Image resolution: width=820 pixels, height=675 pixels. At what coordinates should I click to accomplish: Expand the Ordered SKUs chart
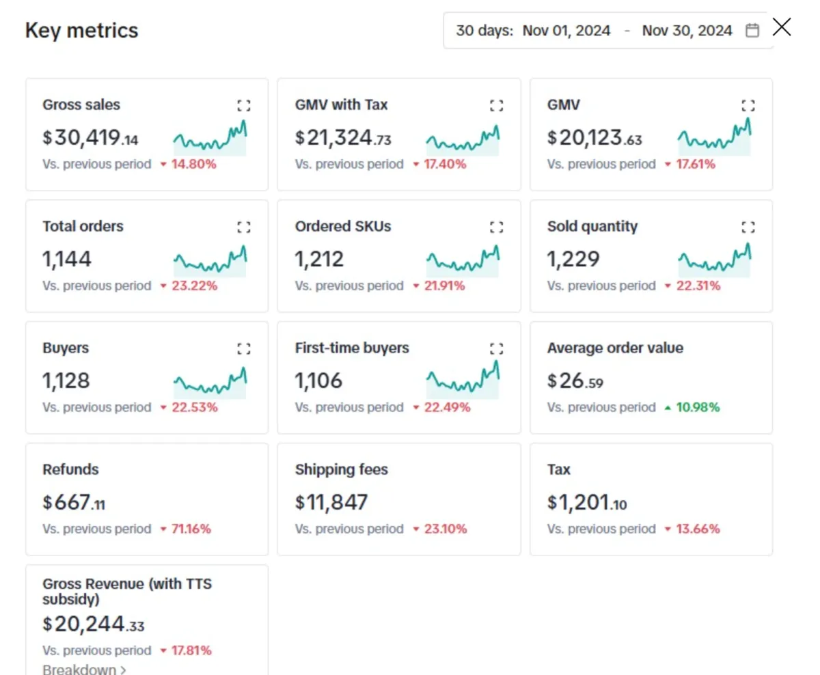click(497, 227)
